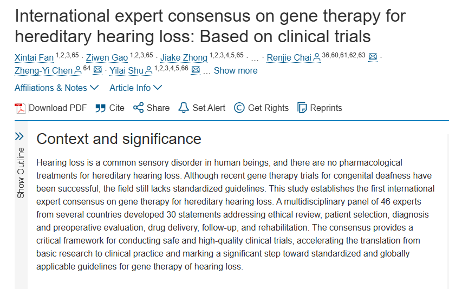The height and width of the screenshot is (289, 449).
Task: Click the envelope icon after Yilai Shu
Action: 196,70
